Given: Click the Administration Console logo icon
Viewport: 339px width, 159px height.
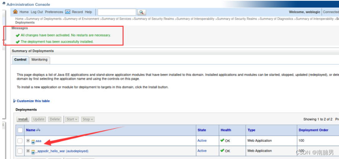Looking at the screenshot, I should click(x=4, y=3).
